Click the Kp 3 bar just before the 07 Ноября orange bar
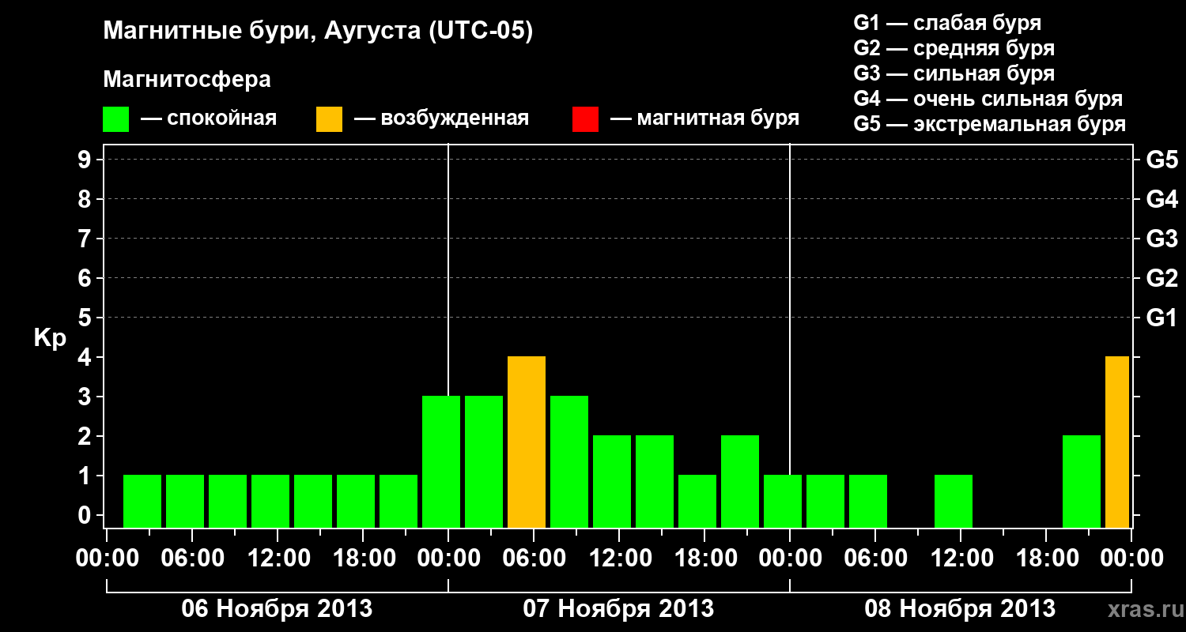The height and width of the screenshot is (632, 1186). tap(484, 461)
